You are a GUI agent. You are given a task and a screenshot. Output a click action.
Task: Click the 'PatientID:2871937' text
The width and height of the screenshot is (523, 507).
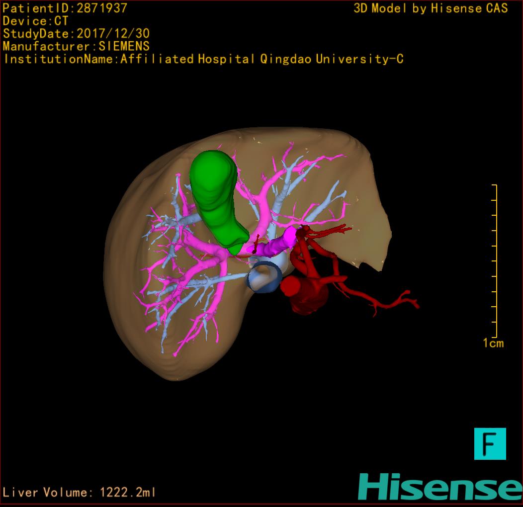coord(65,8)
